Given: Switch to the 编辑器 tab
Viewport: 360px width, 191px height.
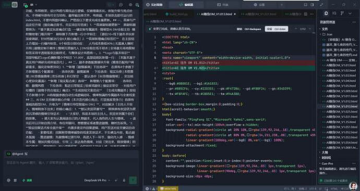Looking at the screenshot, I should click(186, 5).
